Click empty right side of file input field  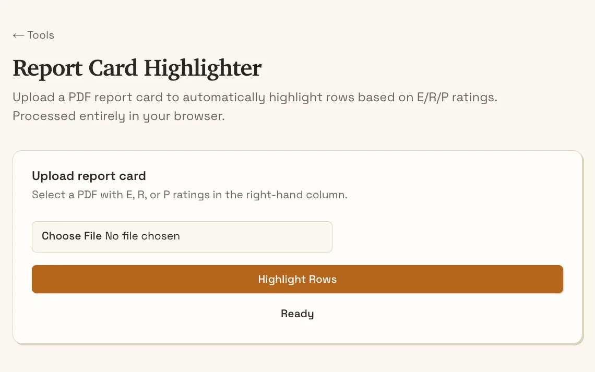click(x=258, y=237)
